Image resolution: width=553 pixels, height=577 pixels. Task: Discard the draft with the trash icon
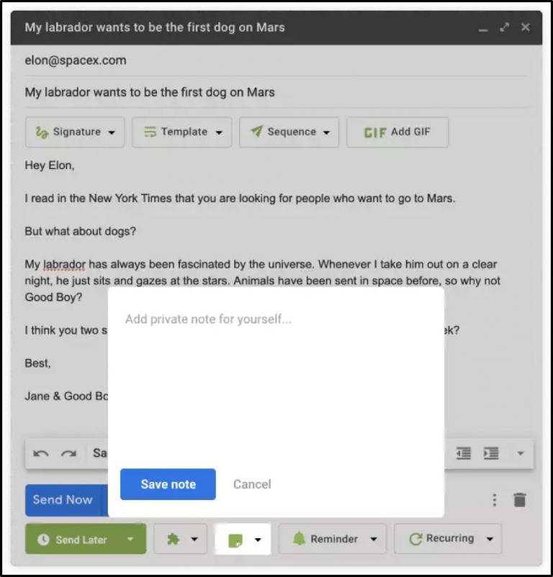pos(520,499)
